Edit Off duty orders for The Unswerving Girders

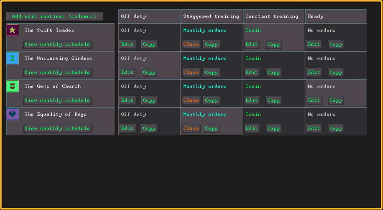pyautogui.click(x=128, y=72)
